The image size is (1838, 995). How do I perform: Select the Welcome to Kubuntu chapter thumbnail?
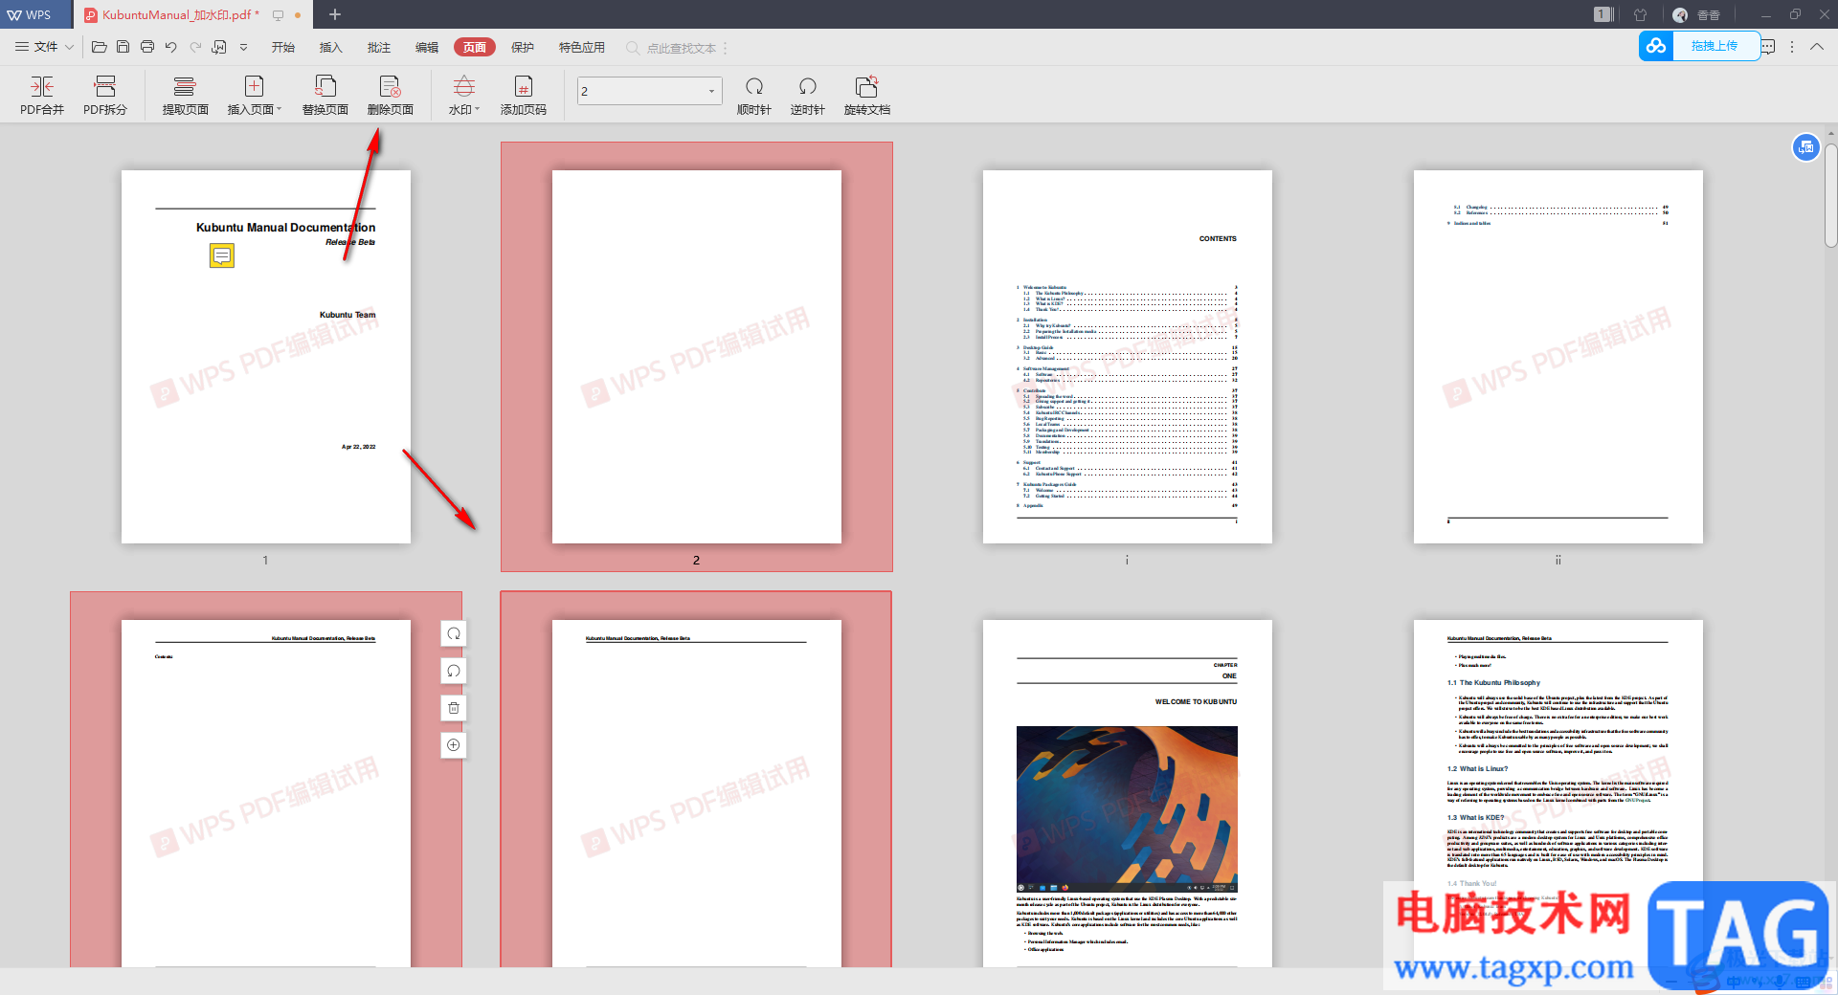tap(1128, 793)
